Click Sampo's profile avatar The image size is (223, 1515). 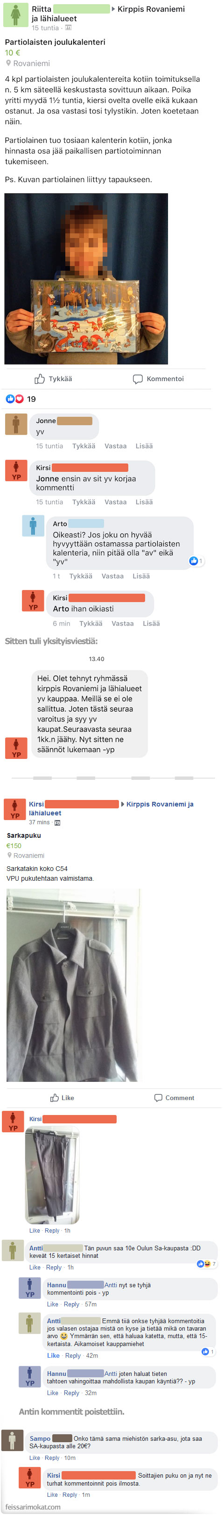click(12, 1440)
